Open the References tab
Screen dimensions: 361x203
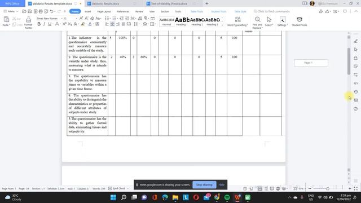coord(123,11)
